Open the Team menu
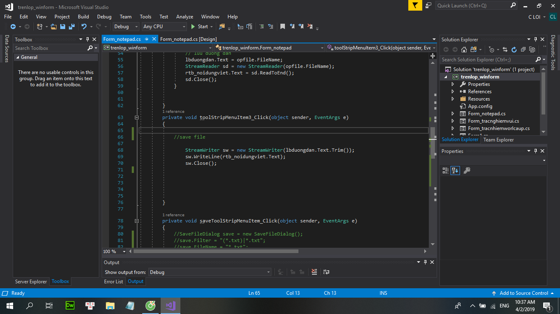Viewport: 560px width, 314px height. click(x=125, y=17)
